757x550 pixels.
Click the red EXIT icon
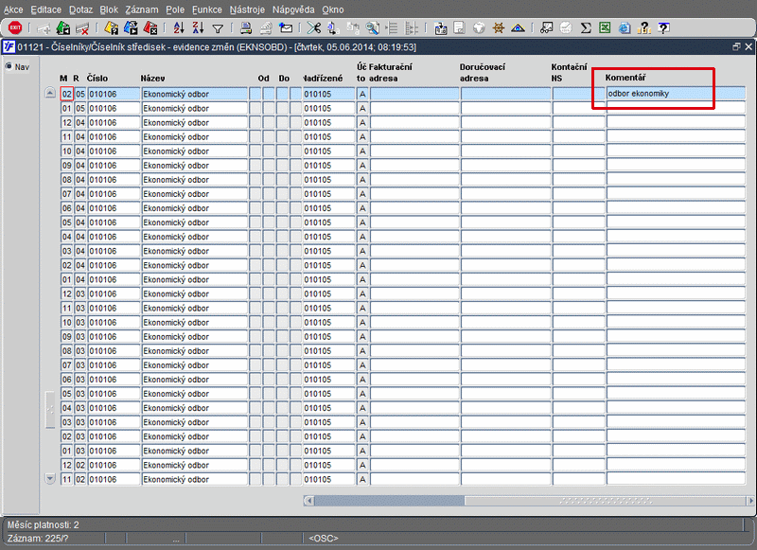coord(14,28)
